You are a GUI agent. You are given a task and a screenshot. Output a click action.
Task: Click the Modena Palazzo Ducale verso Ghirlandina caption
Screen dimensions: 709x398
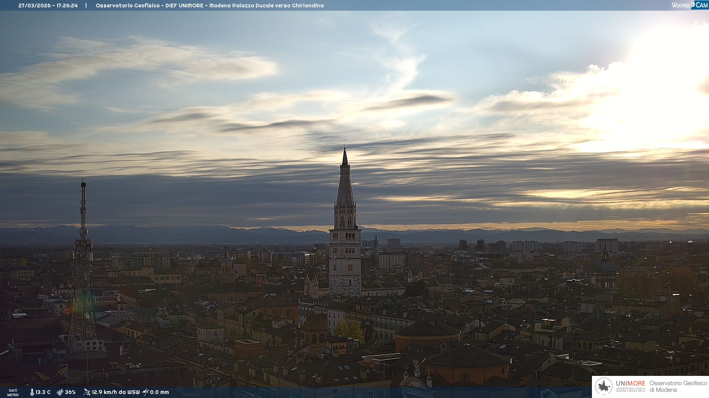266,6
